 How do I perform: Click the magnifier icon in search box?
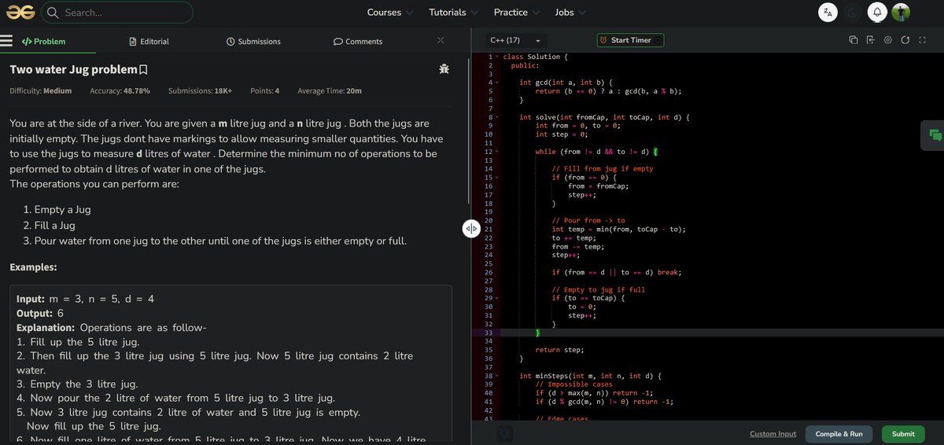[53, 13]
